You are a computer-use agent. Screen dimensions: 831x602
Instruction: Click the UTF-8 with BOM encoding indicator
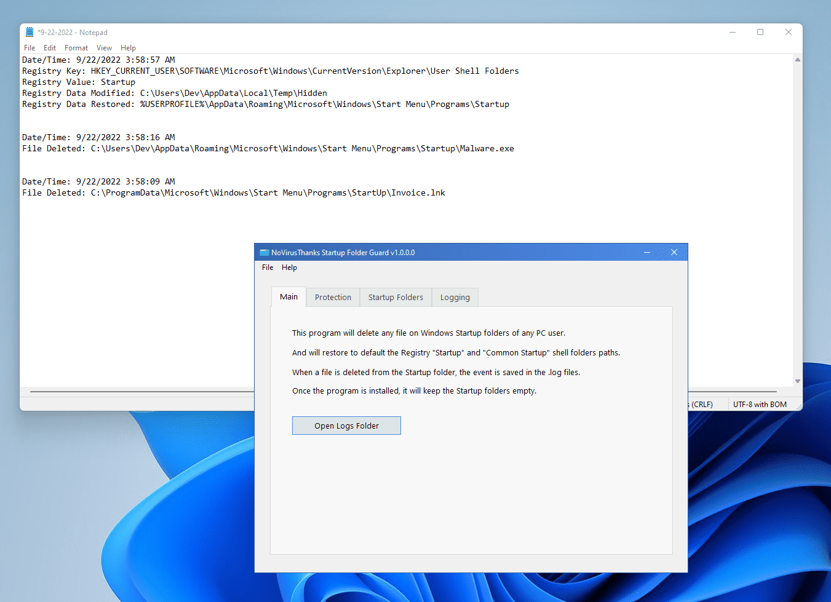(761, 404)
